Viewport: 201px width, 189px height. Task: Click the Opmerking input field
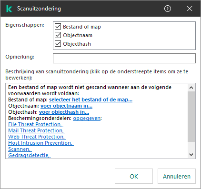click(124, 58)
